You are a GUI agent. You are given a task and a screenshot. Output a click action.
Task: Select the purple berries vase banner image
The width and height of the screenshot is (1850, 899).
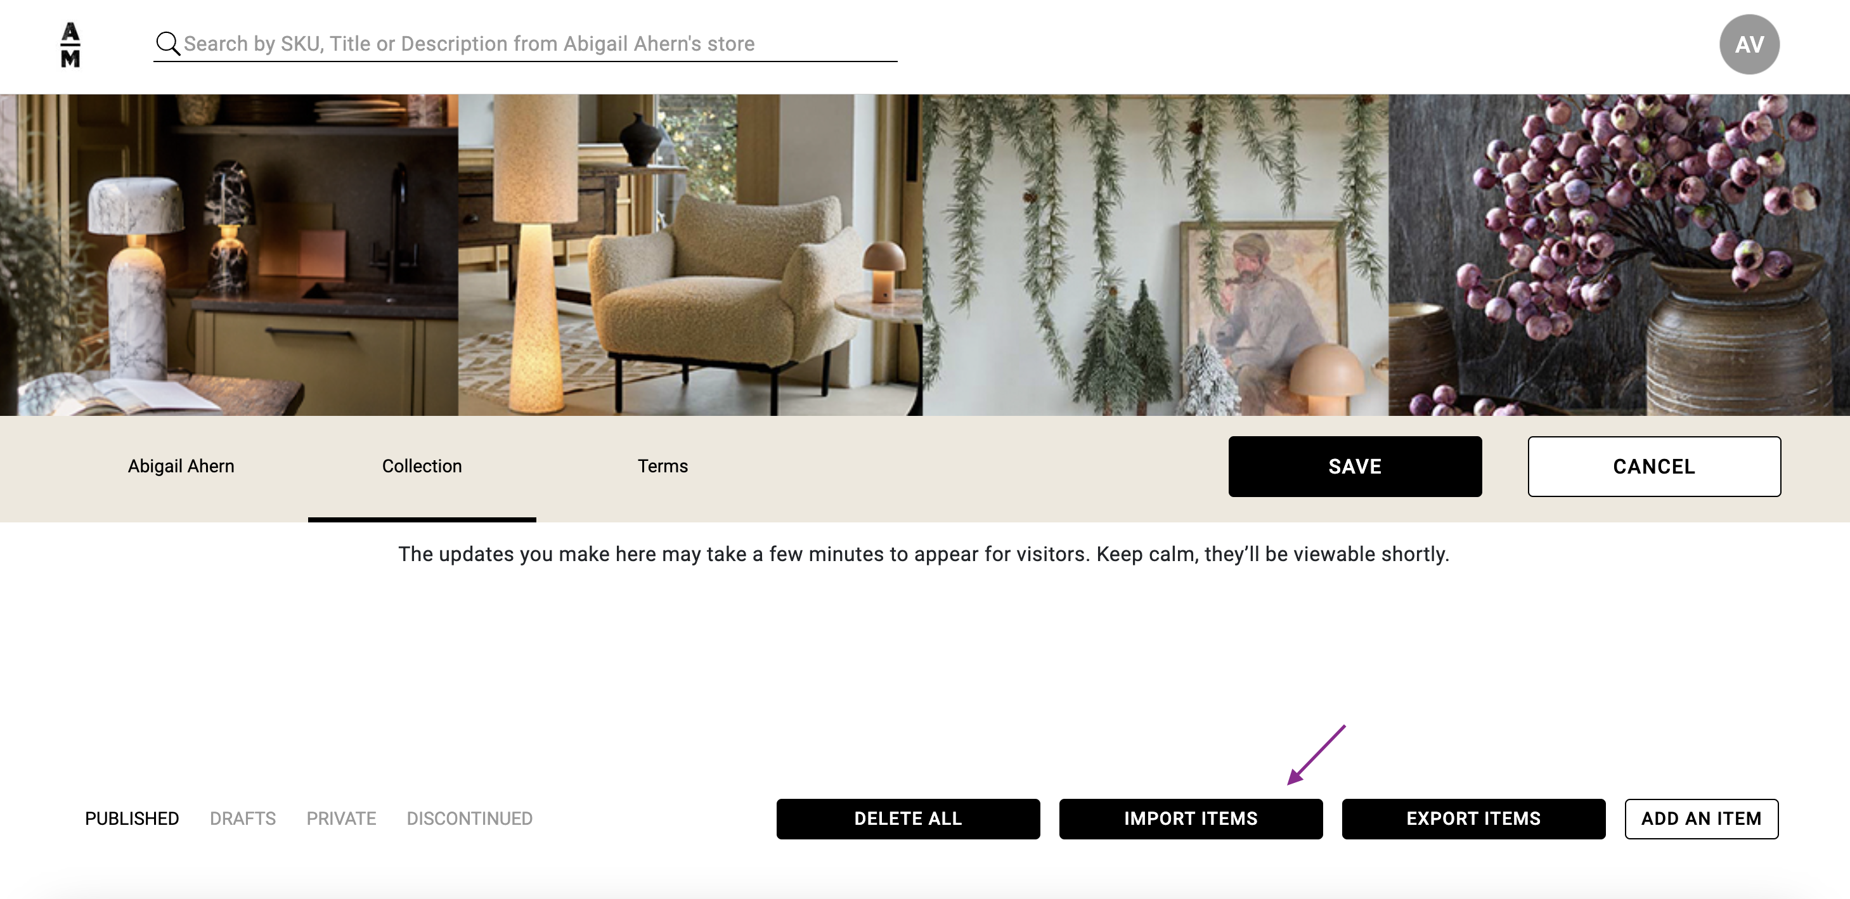1619,255
